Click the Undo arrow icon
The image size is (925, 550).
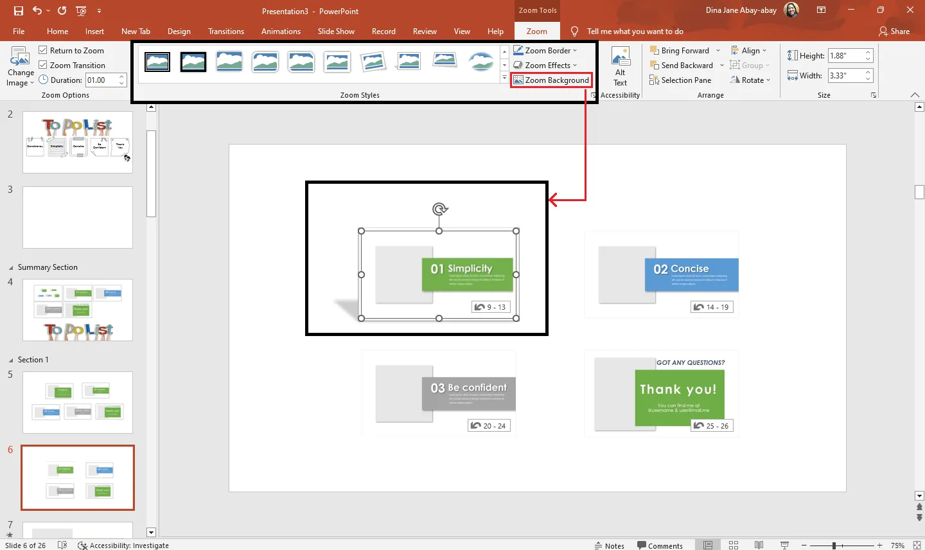click(37, 11)
